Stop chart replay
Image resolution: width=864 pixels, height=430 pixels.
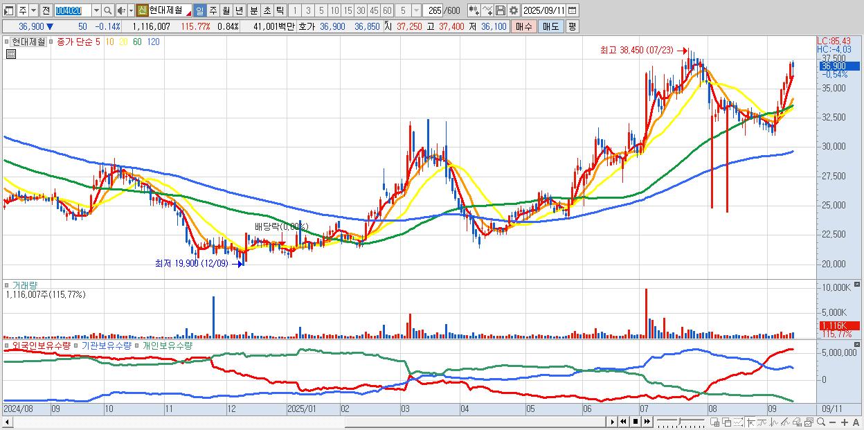point(636,422)
